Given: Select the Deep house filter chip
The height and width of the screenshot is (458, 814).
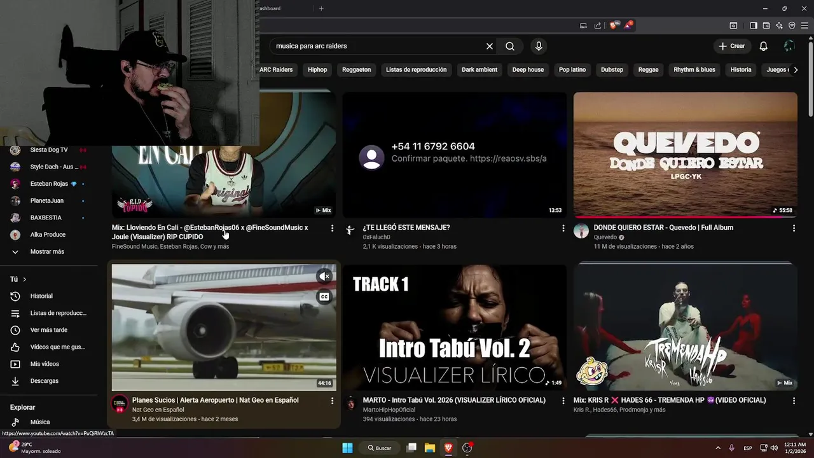Looking at the screenshot, I should pyautogui.click(x=528, y=70).
